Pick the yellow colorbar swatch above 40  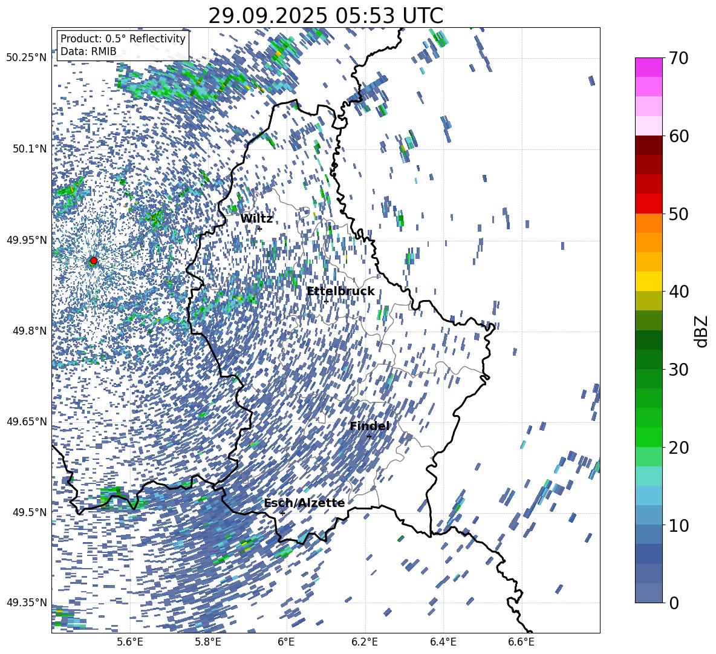[649, 281]
